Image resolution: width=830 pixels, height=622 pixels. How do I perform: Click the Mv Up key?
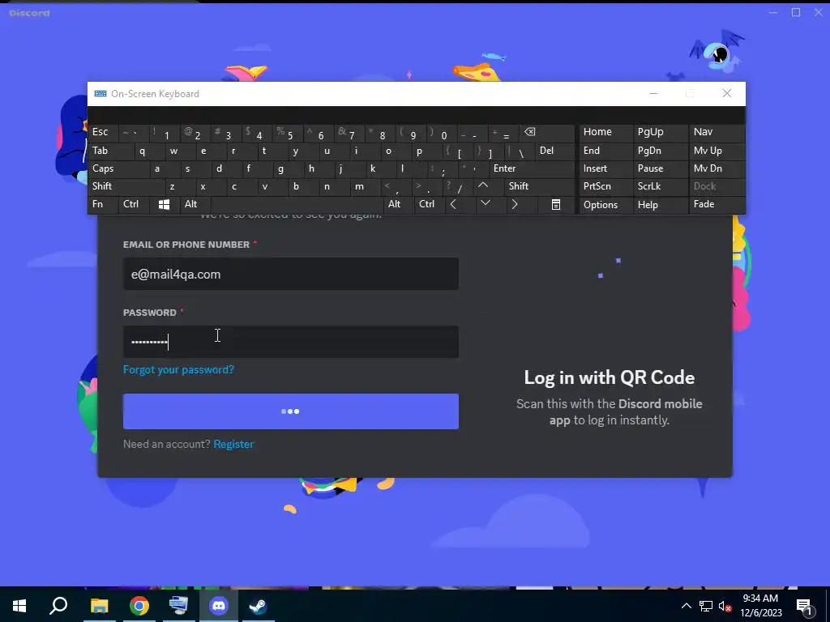[717, 151]
